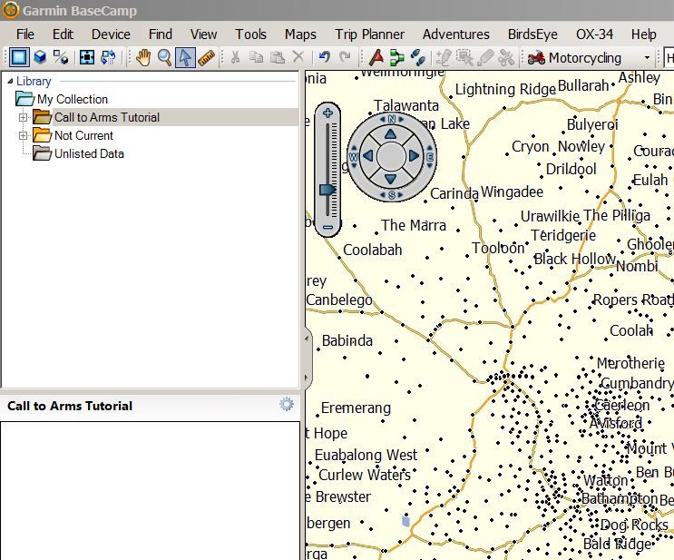Pan map up with compass arrow
This screenshot has width=674, height=560.
[390, 134]
